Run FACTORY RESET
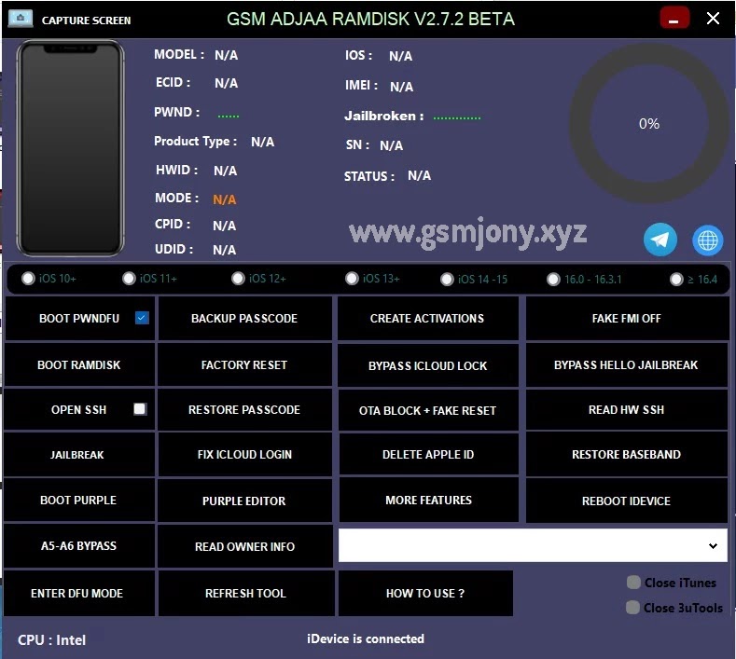This screenshot has height=659, width=736. (244, 364)
